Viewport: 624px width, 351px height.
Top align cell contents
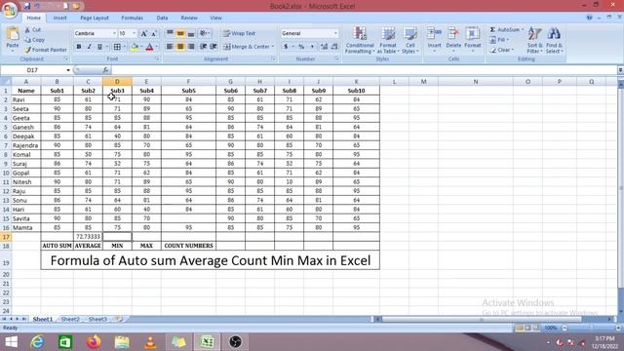pos(170,33)
